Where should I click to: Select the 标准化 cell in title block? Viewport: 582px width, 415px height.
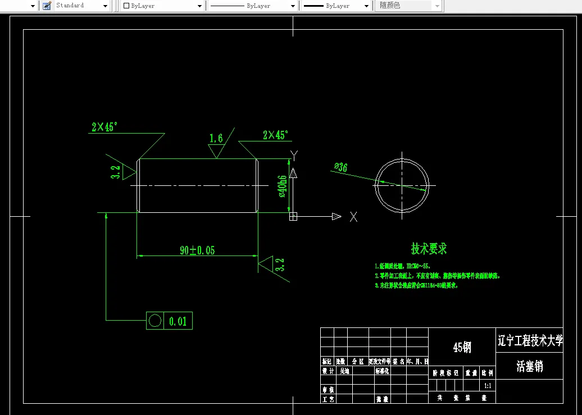coord(382,371)
